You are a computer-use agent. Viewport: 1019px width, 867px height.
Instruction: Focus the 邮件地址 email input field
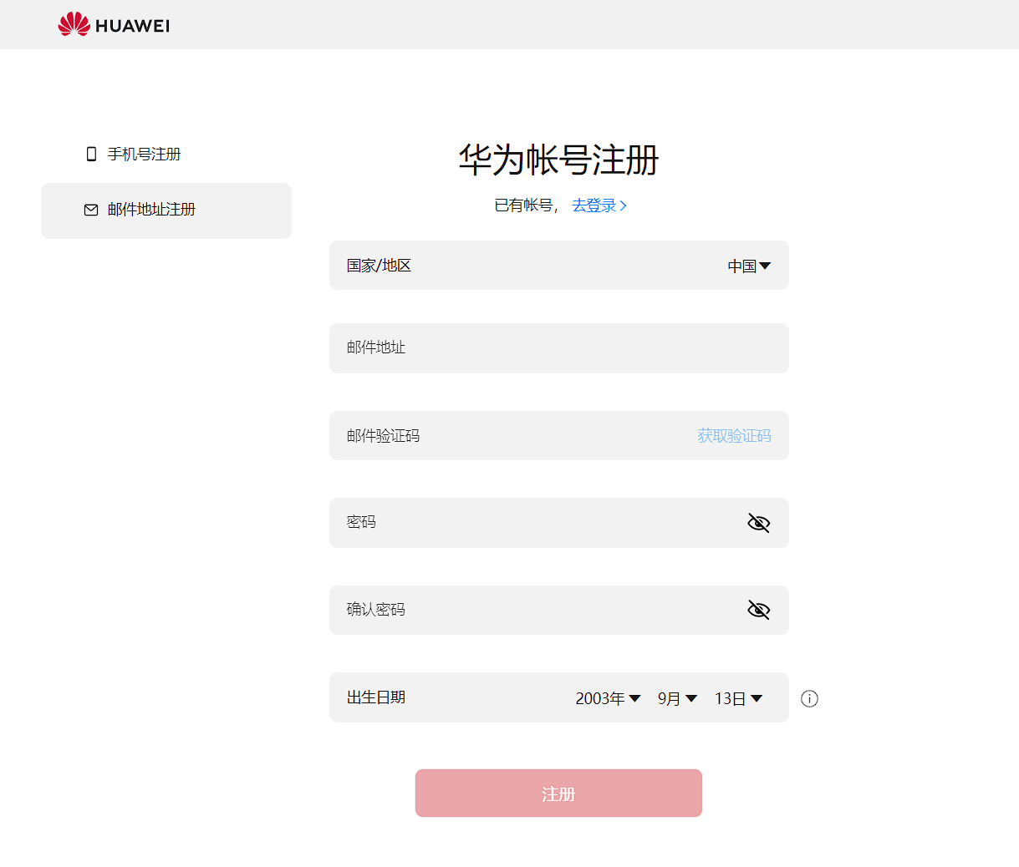(x=559, y=348)
